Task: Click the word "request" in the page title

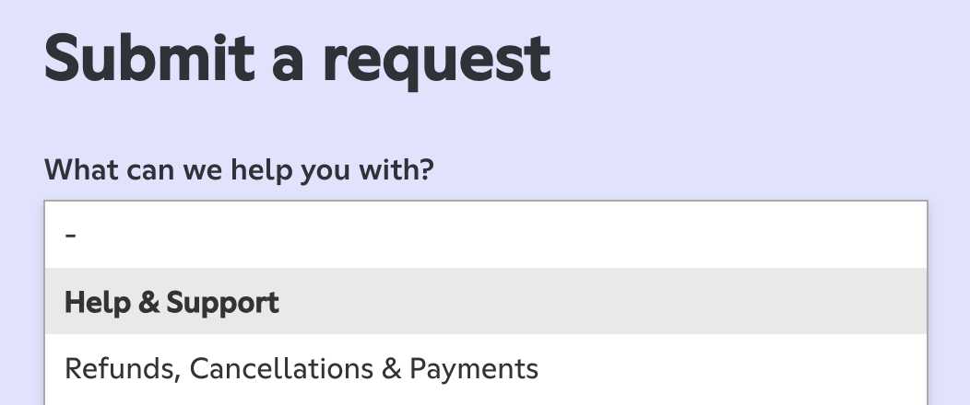Action: pos(435,59)
